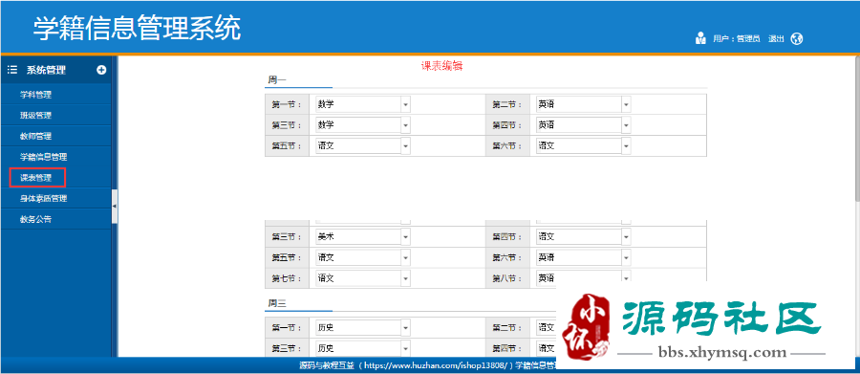Click the 第八节： label
This screenshot has height=374, width=860.
click(x=507, y=278)
